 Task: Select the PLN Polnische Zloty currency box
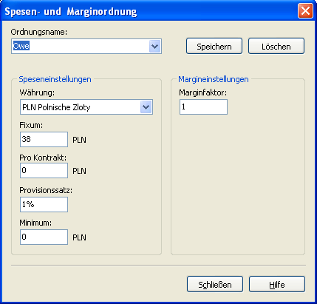tap(86, 107)
